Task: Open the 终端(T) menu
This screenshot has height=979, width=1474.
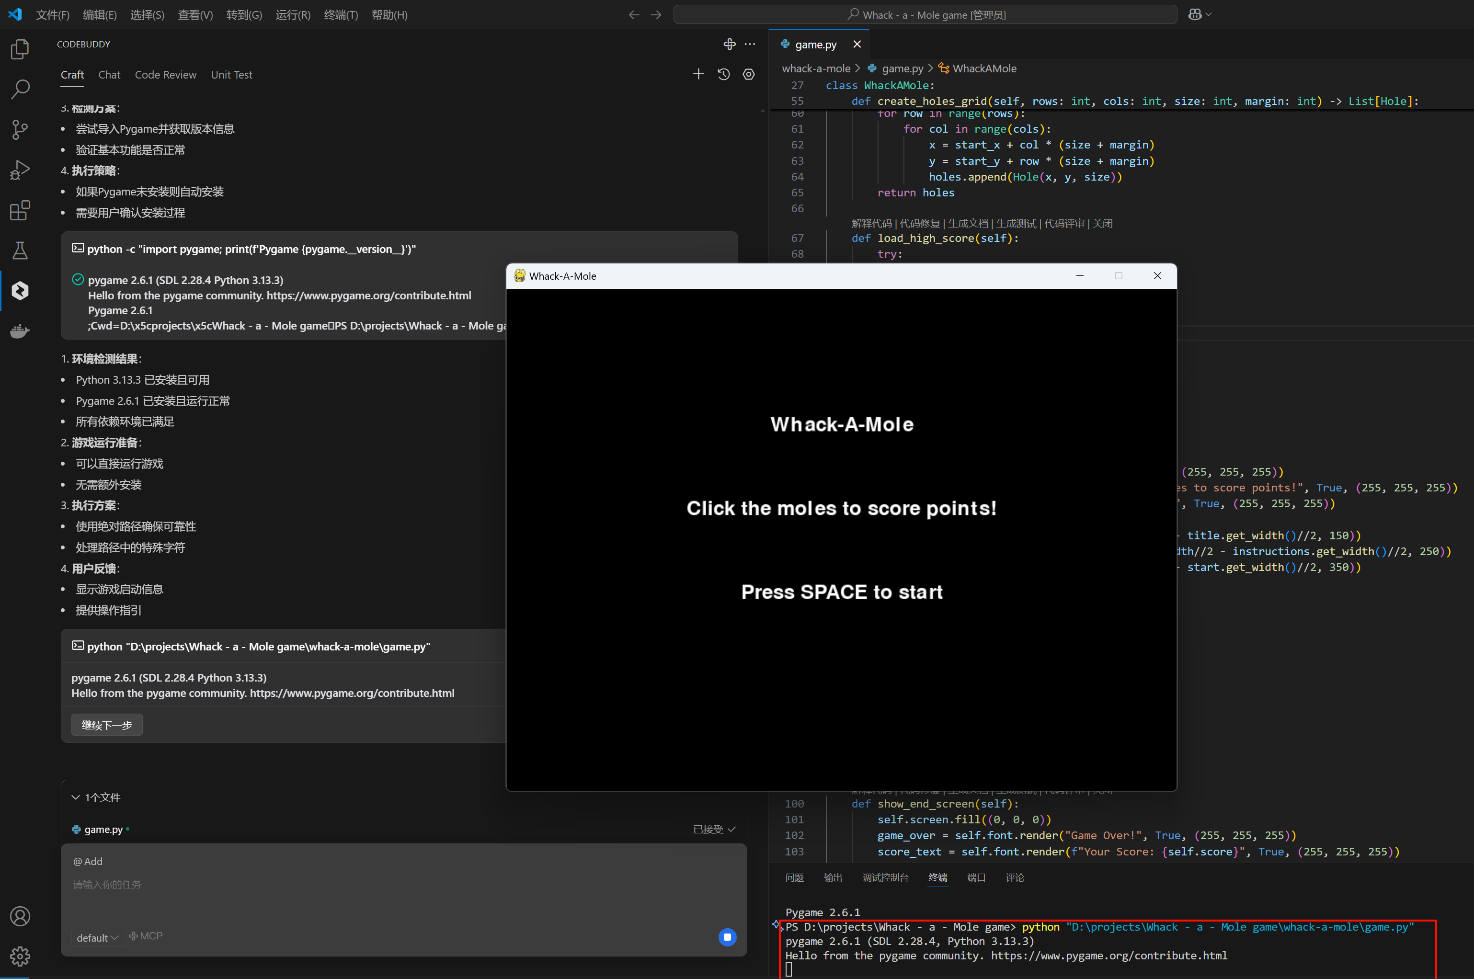Action: (341, 15)
